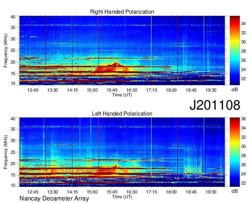Click 18:45 tick on Right Handed time axis

[x=191, y=90]
